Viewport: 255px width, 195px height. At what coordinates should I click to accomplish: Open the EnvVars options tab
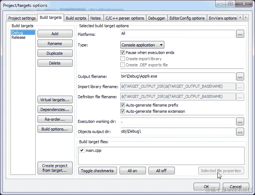[x=222, y=18]
